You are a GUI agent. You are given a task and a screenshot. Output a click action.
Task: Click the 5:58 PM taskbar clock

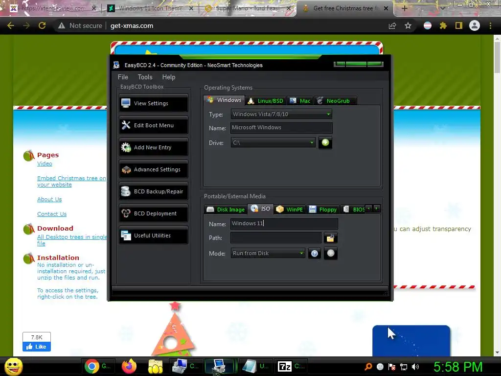[x=458, y=367]
